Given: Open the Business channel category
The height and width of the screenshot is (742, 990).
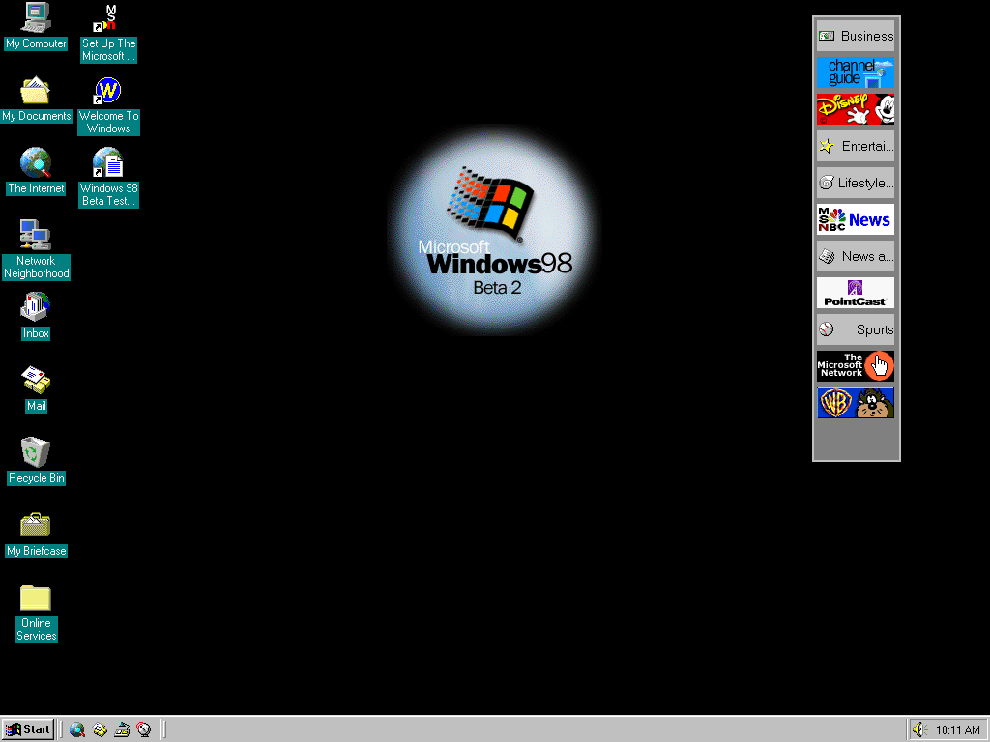Looking at the screenshot, I should [x=856, y=36].
